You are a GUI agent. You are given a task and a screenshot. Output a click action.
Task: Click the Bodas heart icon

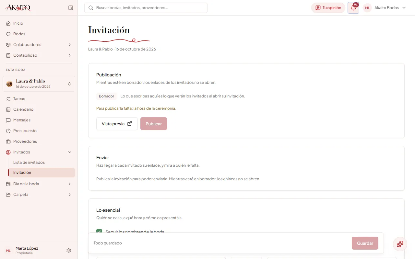coord(8,34)
